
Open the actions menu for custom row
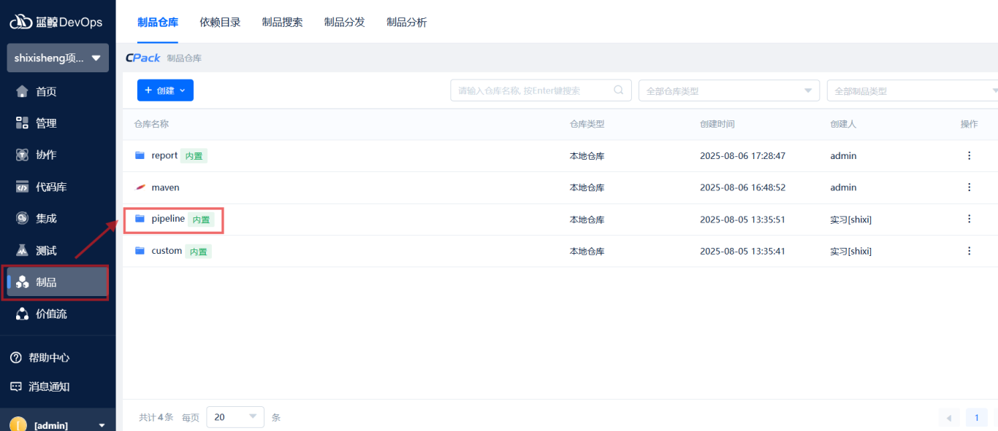[x=970, y=251]
